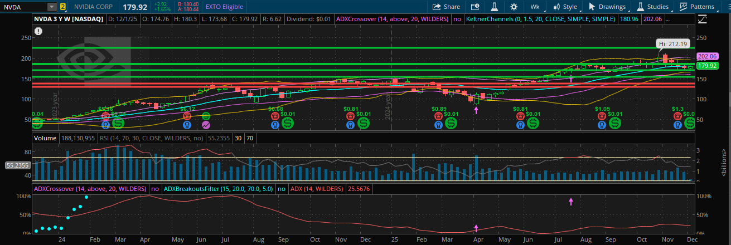Click the blue bulb icon below $0.68 earnings
The width and height of the screenshot is (731, 245).
(x=274, y=125)
